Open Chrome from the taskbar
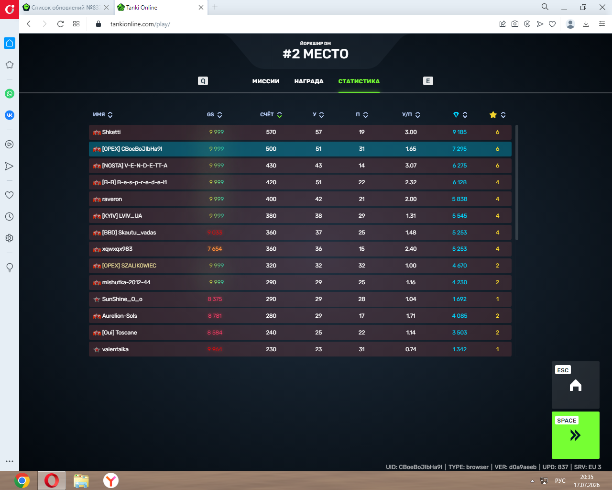612x490 pixels. coord(22,480)
